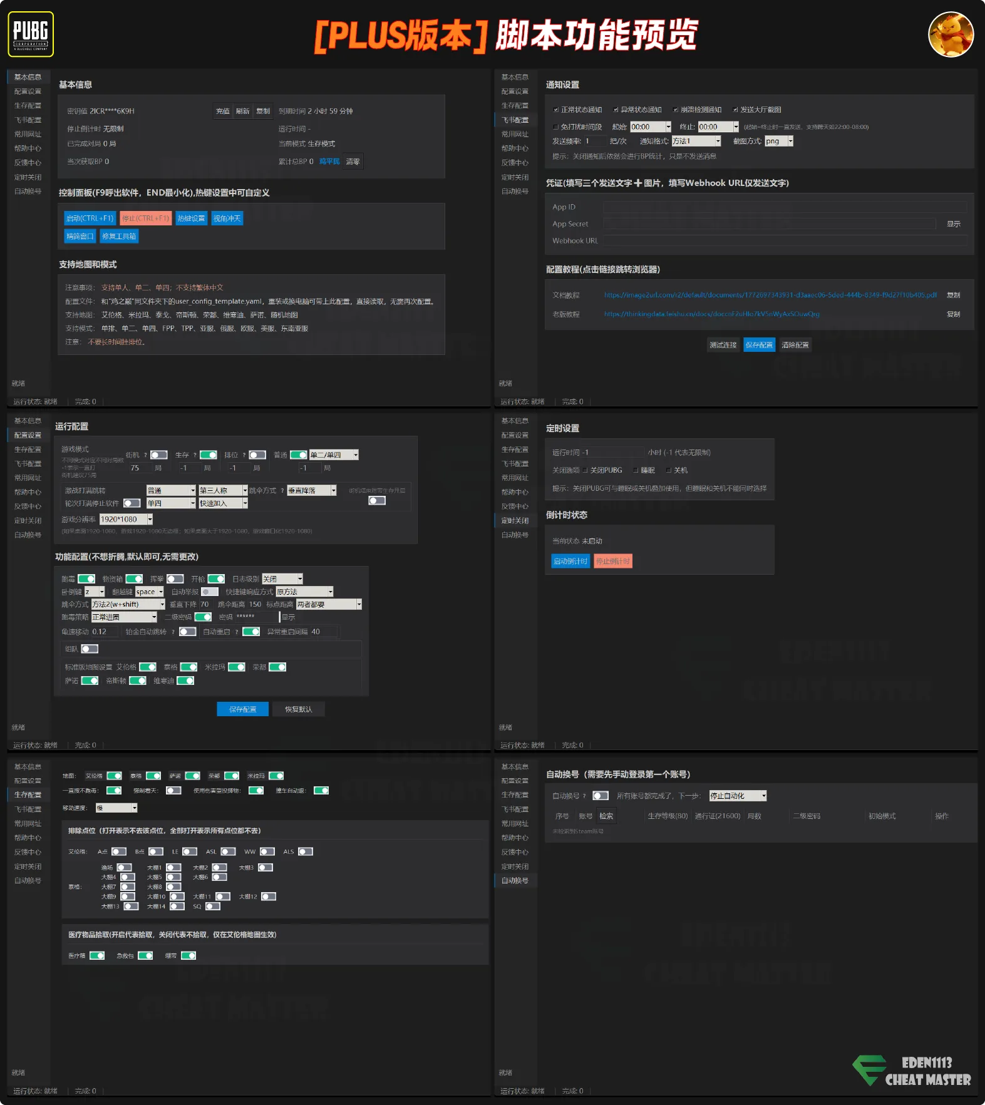
Task: Tick the 睡眠 checkbox in 定时设置
Action: pos(636,470)
